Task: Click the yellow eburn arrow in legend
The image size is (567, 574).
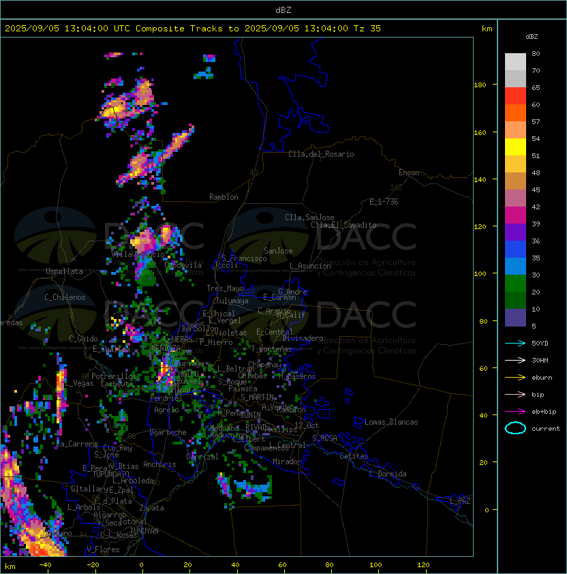Action: point(515,378)
